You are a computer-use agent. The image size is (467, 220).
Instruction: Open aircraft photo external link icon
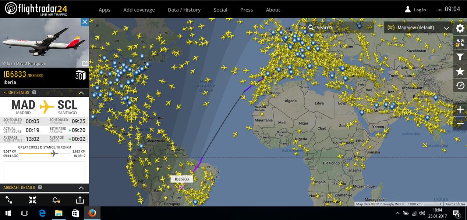[x=85, y=63]
